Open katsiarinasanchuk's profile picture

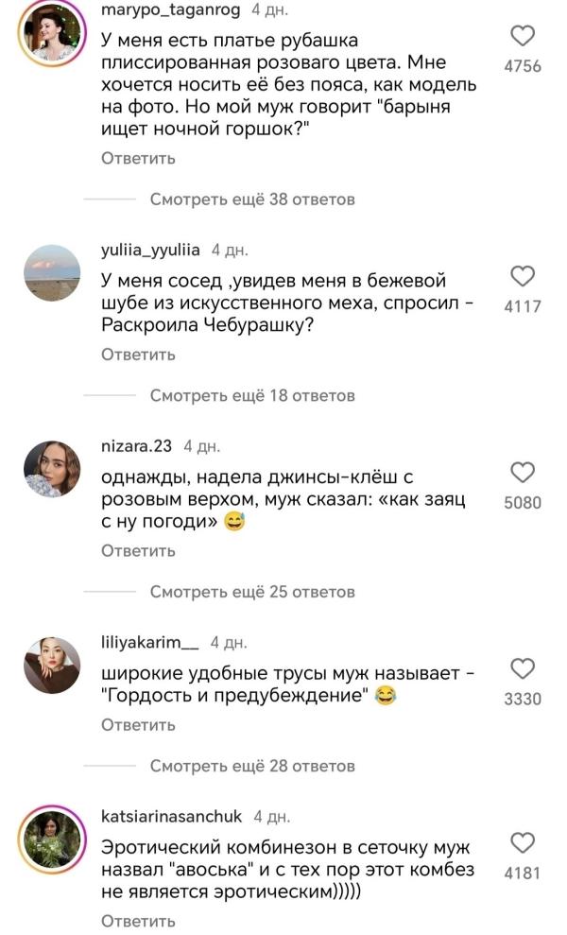(50, 832)
